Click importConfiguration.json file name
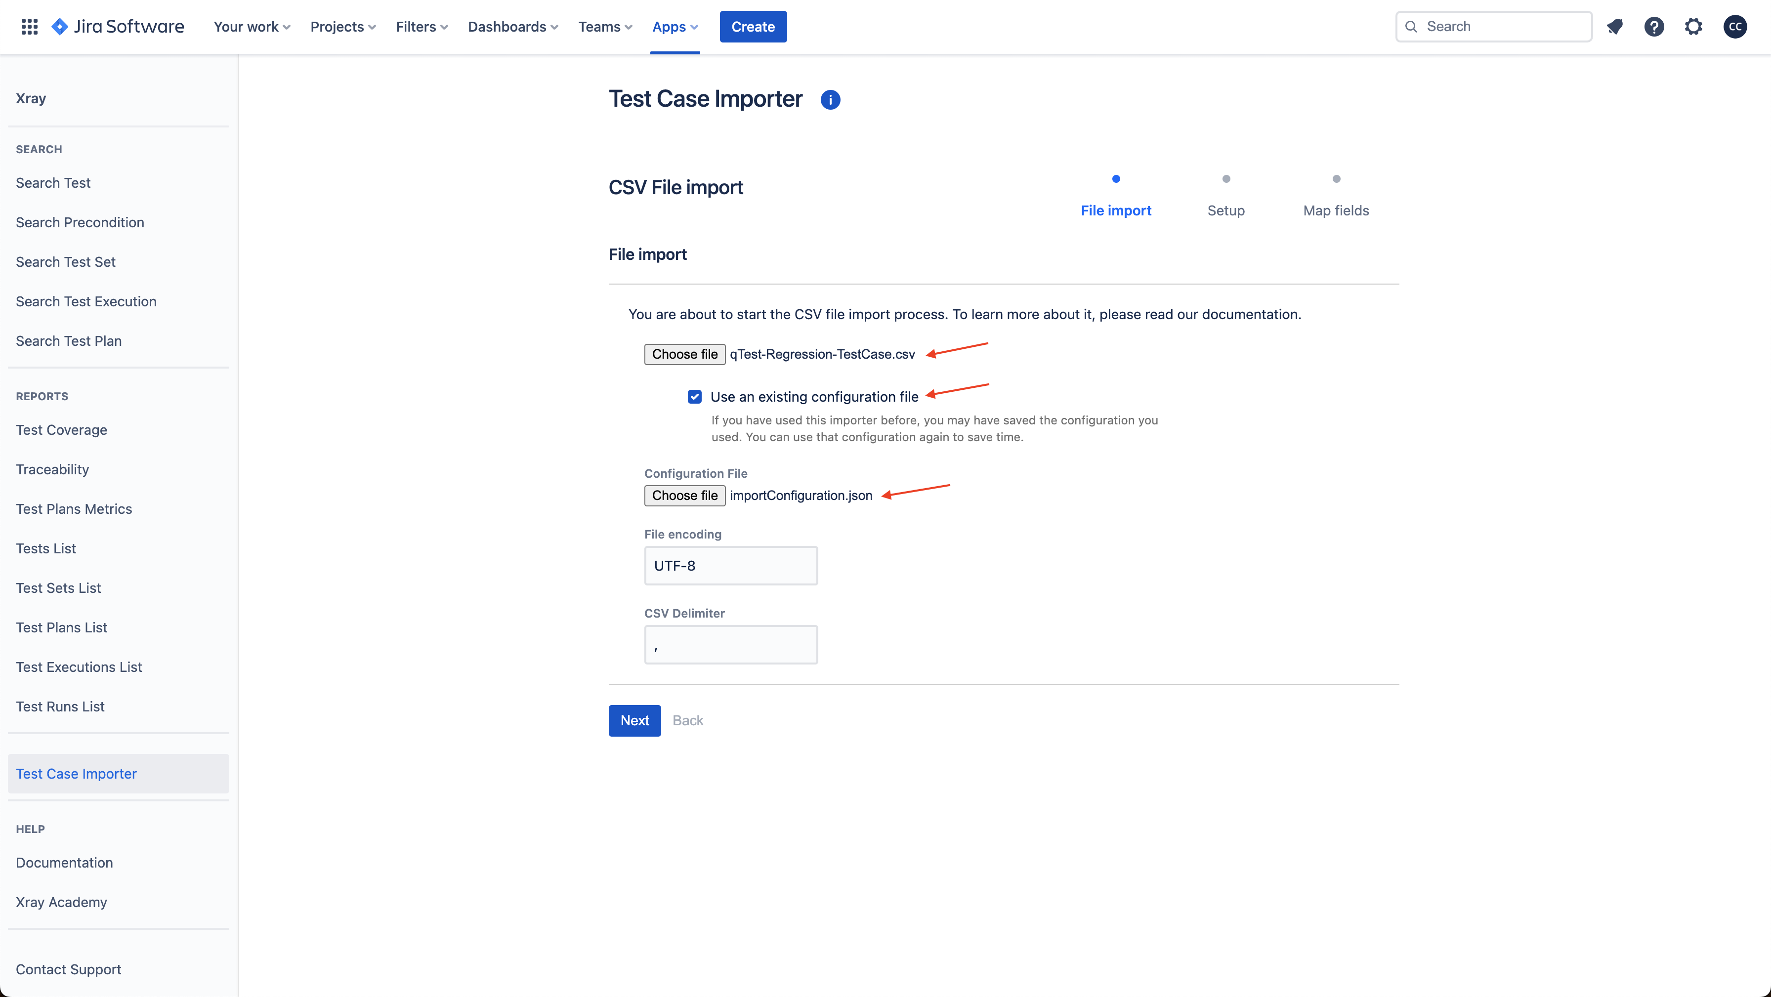 801,496
